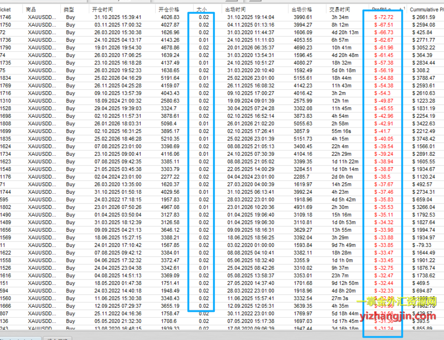Click the 0.01 size in ticket 1834 row

(x=203, y=78)
